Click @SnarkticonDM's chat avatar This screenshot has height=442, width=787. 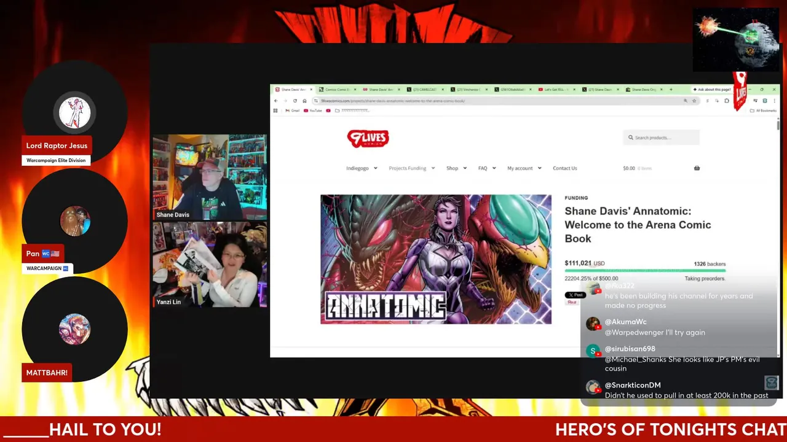(x=593, y=387)
